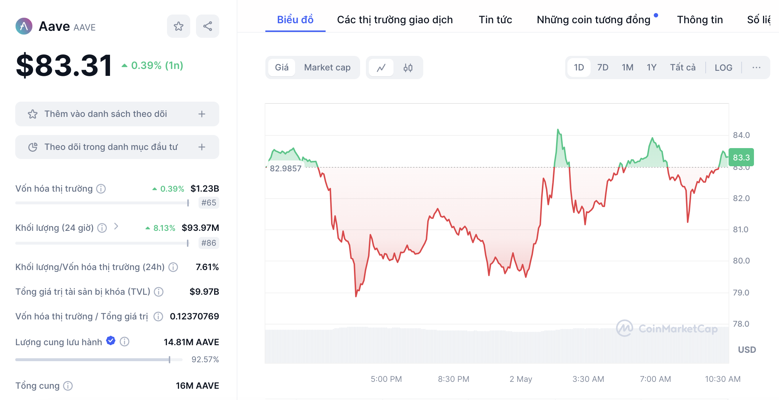779x400 pixels.
Task: Open Các thị trường giao dịch tab
Action: 395,20
